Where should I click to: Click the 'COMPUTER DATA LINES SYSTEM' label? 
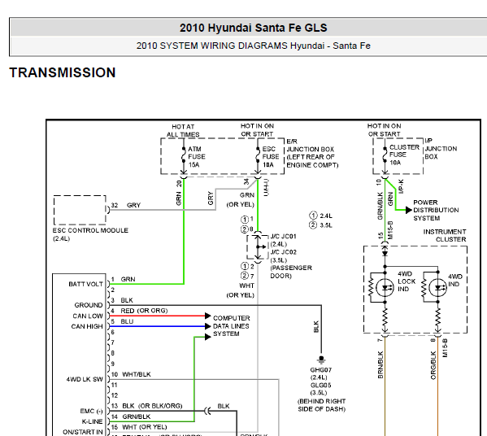[232, 326]
